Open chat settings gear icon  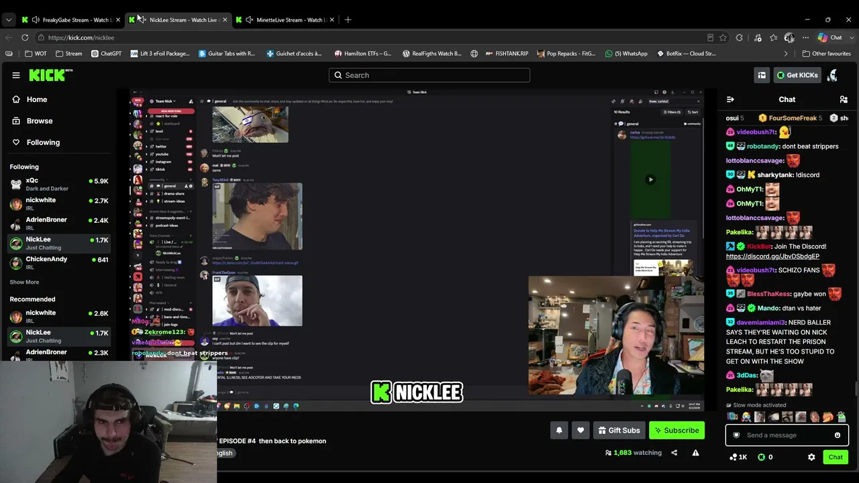[x=811, y=457]
